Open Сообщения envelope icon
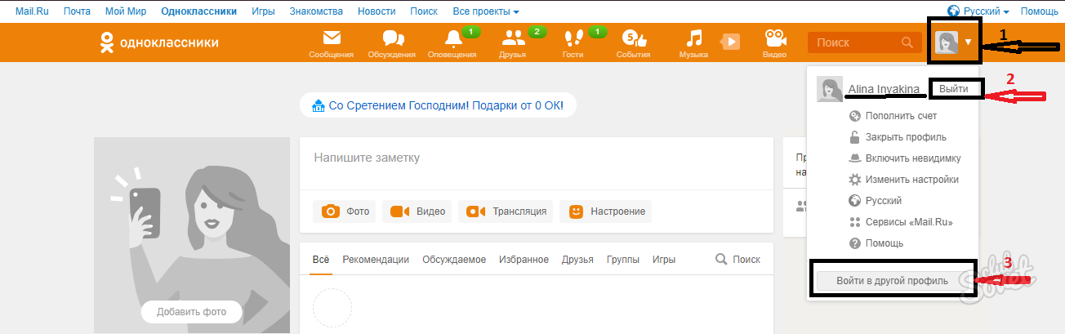This screenshot has height=334, width=1065. tap(331, 38)
